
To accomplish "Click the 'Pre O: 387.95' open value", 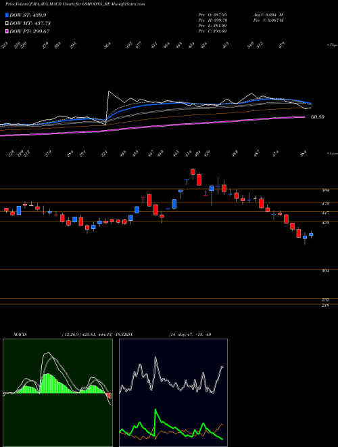I will 212,14.
